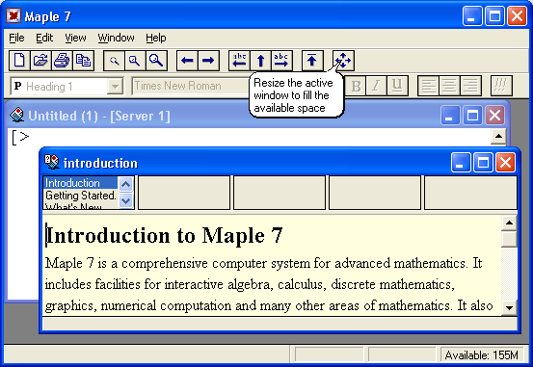
Task: Select Introduction in the topic list
Action: pos(81,183)
